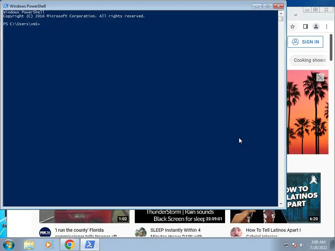Click the YouTube SIGN IN button
This screenshot has height=251, width=335.
coord(305,42)
